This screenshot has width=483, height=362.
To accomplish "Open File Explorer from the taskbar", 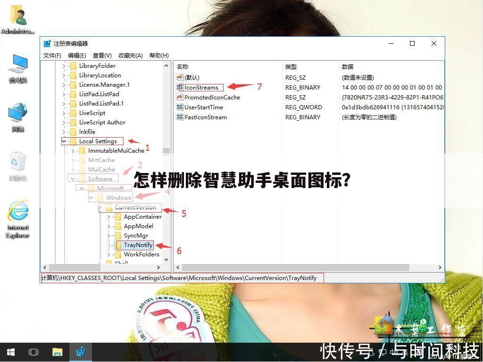I will tap(57, 352).
